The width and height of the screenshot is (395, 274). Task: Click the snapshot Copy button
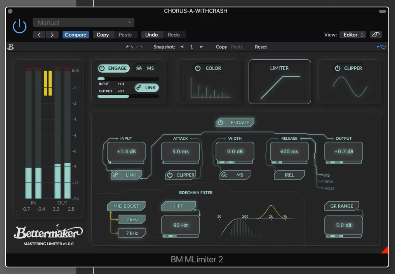(221, 47)
